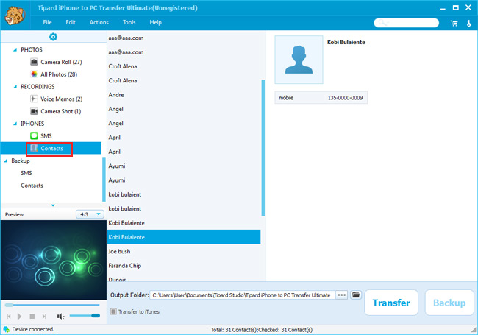
Task: Open the Edit menu
Action: tap(71, 22)
